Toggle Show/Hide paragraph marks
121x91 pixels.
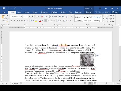point(71,17)
